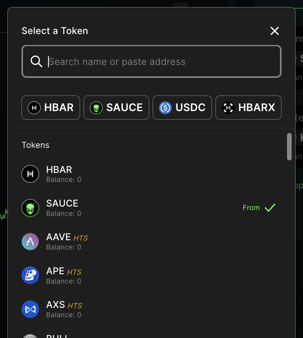The image size is (303, 338).
Task: Close the Select a Token dialog
Action: coord(274,31)
